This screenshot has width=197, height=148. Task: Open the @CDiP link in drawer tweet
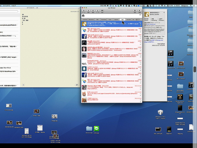[x=153, y=40]
